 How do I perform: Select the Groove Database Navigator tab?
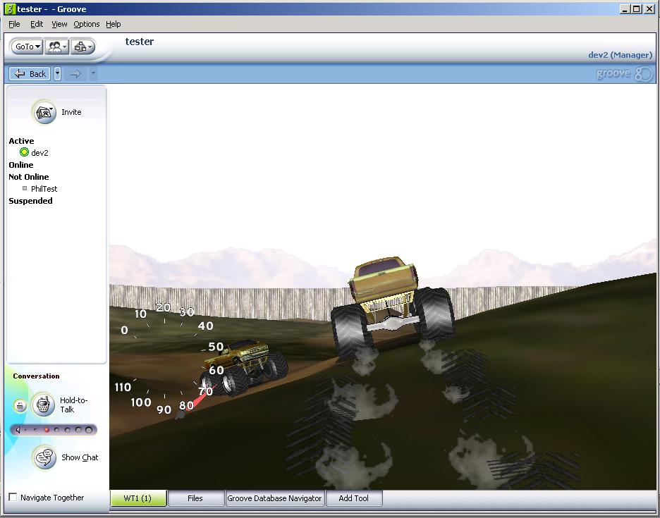click(x=274, y=498)
